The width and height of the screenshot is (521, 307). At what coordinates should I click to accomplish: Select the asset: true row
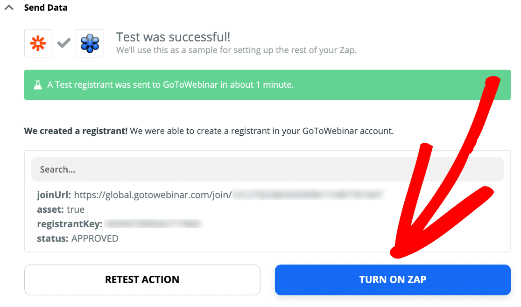point(61,209)
